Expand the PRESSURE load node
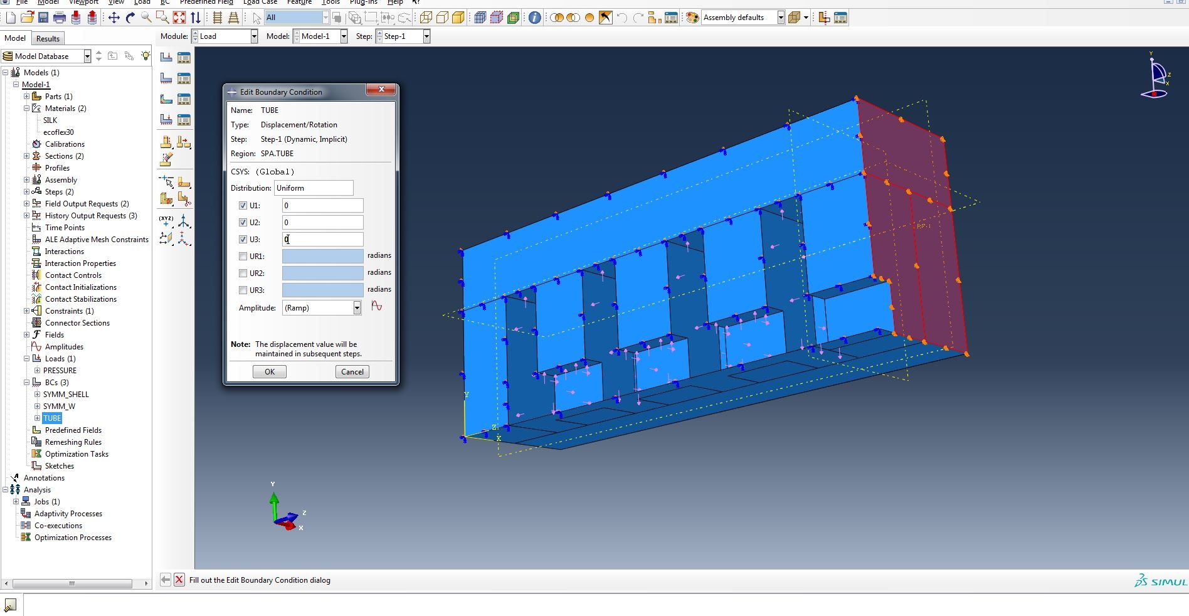 tap(38, 371)
